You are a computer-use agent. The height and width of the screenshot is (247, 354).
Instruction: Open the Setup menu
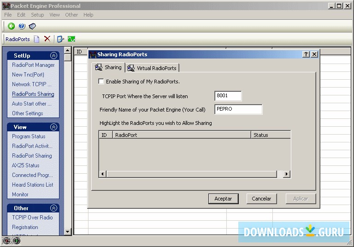tap(37, 15)
